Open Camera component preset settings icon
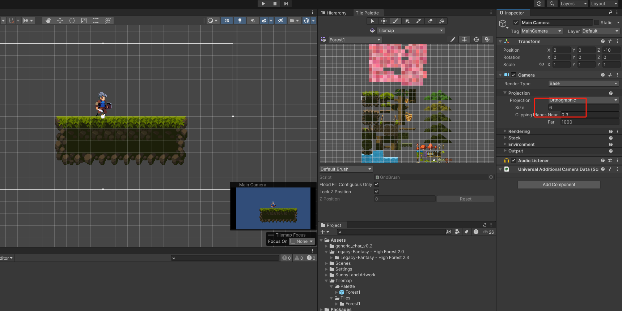The image size is (622, 311). point(610,75)
